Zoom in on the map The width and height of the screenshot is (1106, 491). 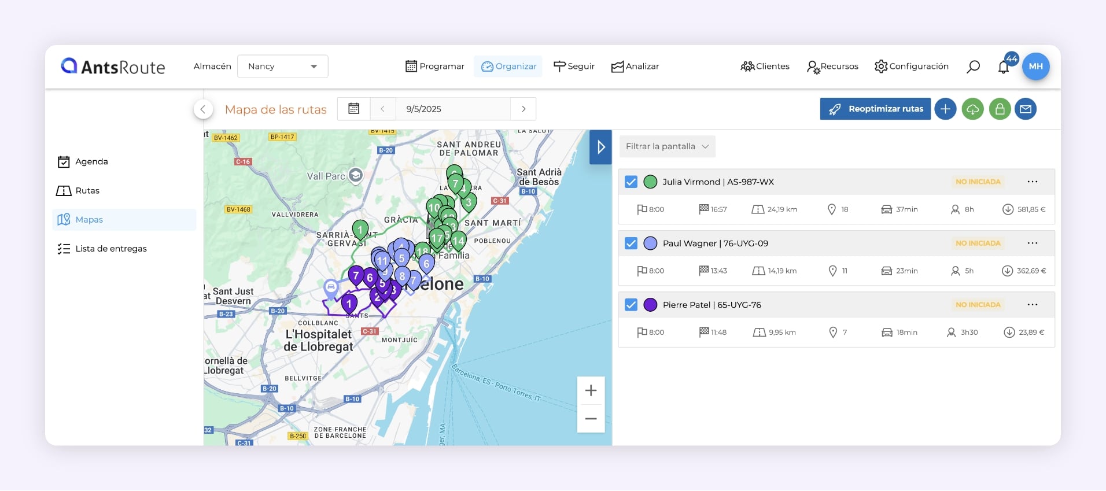click(x=591, y=390)
